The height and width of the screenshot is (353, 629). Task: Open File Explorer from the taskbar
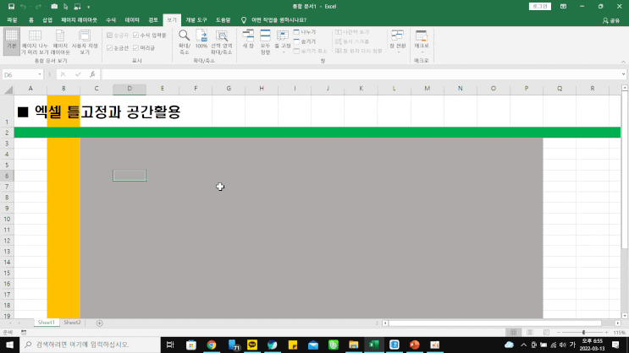coord(353,345)
